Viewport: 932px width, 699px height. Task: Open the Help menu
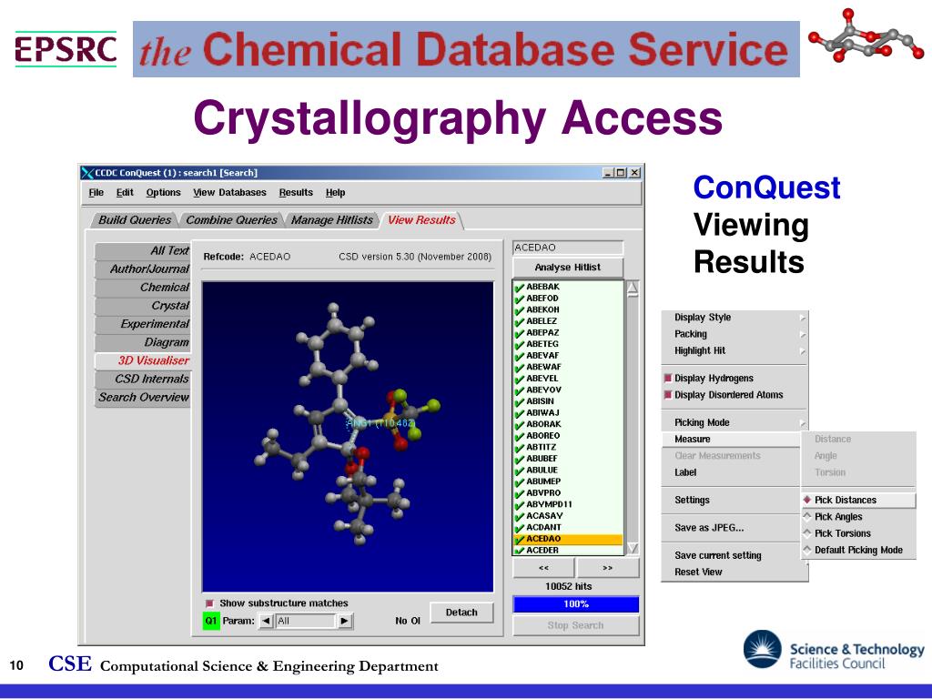pos(335,193)
